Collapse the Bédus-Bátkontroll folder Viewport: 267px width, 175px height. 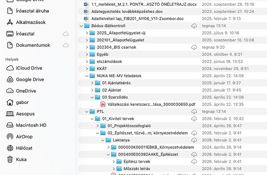[x=82, y=26]
